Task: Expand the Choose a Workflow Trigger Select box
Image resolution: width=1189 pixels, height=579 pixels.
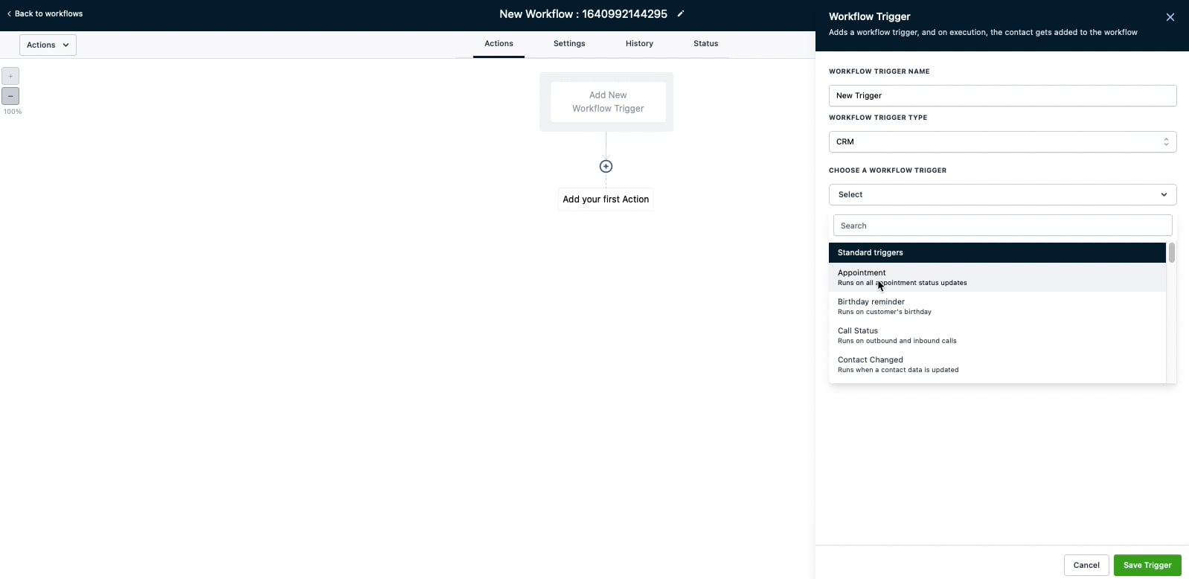Action: pos(1002,194)
